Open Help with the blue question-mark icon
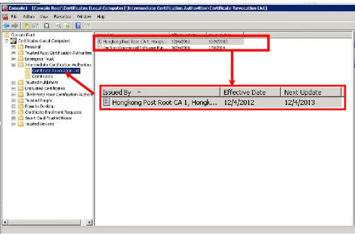This screenshot has height=234, width=355. click(x=78, y=26)
